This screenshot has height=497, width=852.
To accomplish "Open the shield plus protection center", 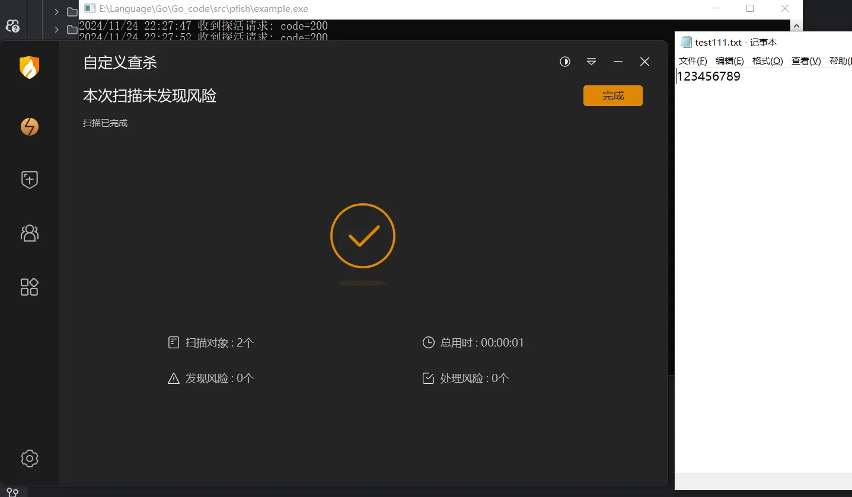I will pyautogui.click(x=29, y=179).
